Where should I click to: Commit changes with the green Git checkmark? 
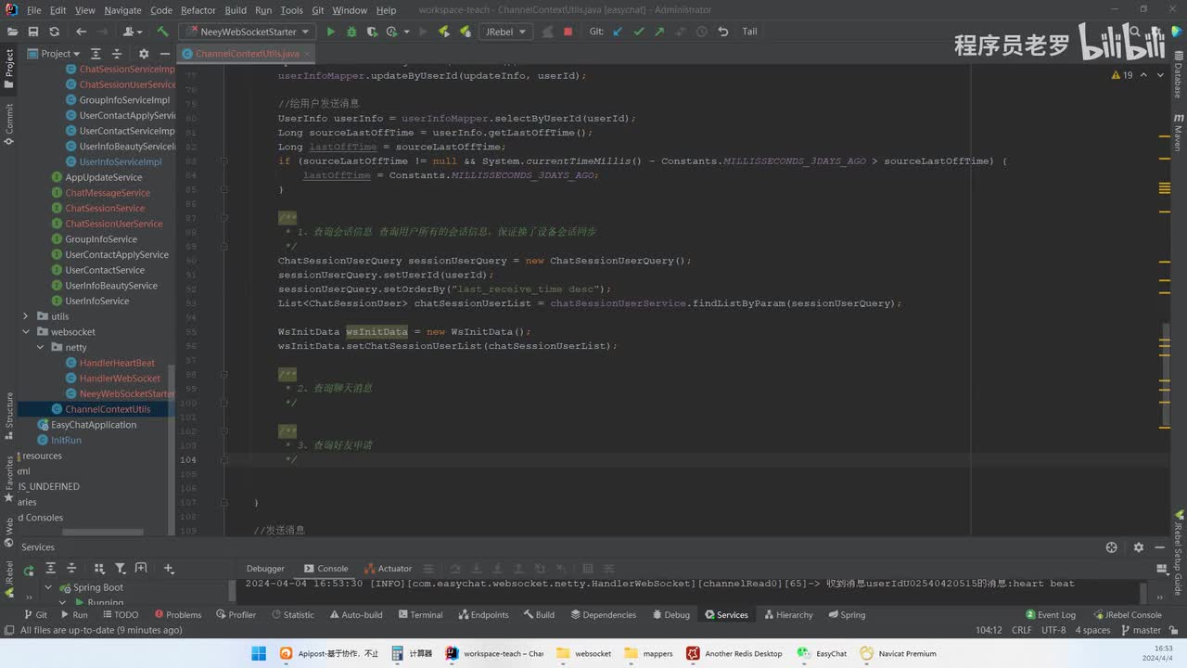(638, 32)
